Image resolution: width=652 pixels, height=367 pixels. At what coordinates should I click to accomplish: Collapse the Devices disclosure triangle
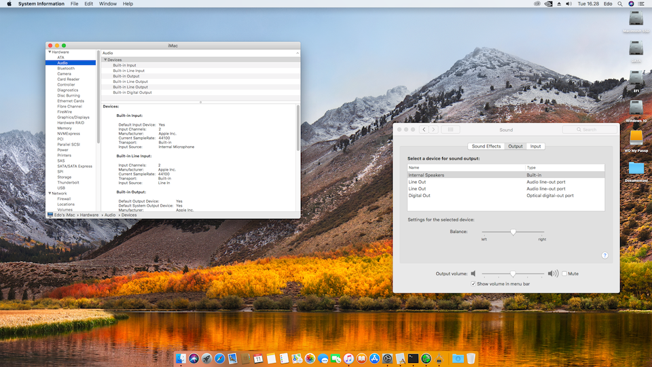pos(105,60)
